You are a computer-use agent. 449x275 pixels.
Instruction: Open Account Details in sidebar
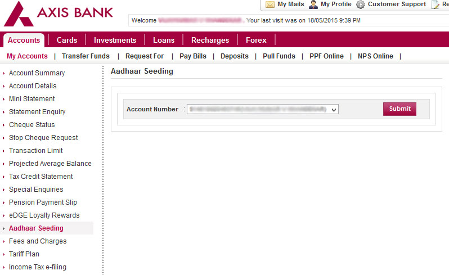click(x=33, y=86)
